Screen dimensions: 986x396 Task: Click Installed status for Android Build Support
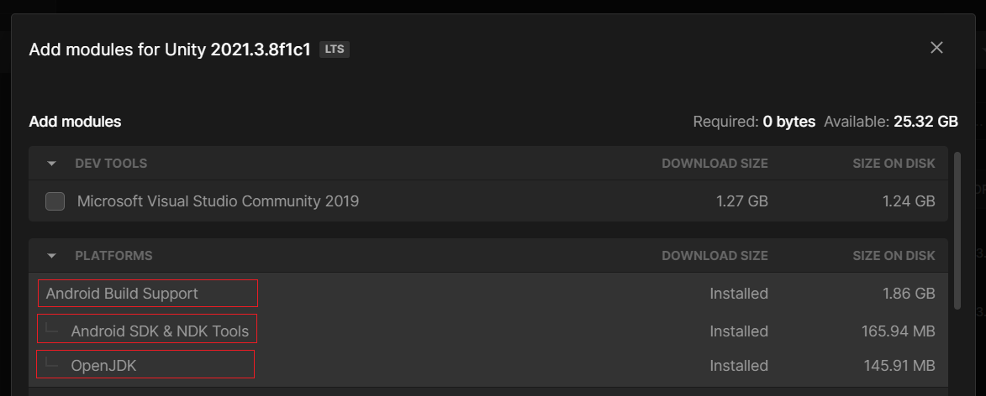pyautogui.click(x=739, y=294)
